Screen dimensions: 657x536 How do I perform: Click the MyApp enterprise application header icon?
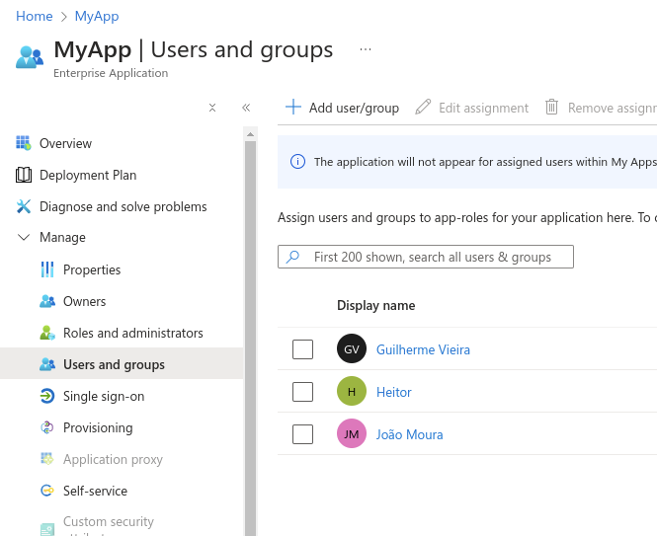point(30,57)
